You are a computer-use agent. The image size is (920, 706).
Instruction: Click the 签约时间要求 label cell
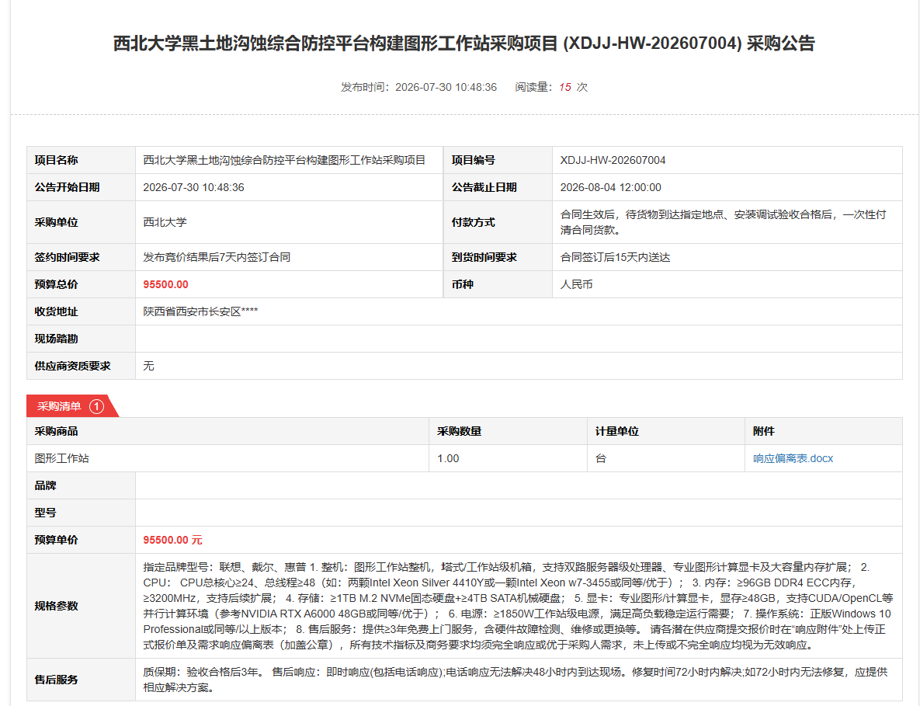tap(81, 257)
